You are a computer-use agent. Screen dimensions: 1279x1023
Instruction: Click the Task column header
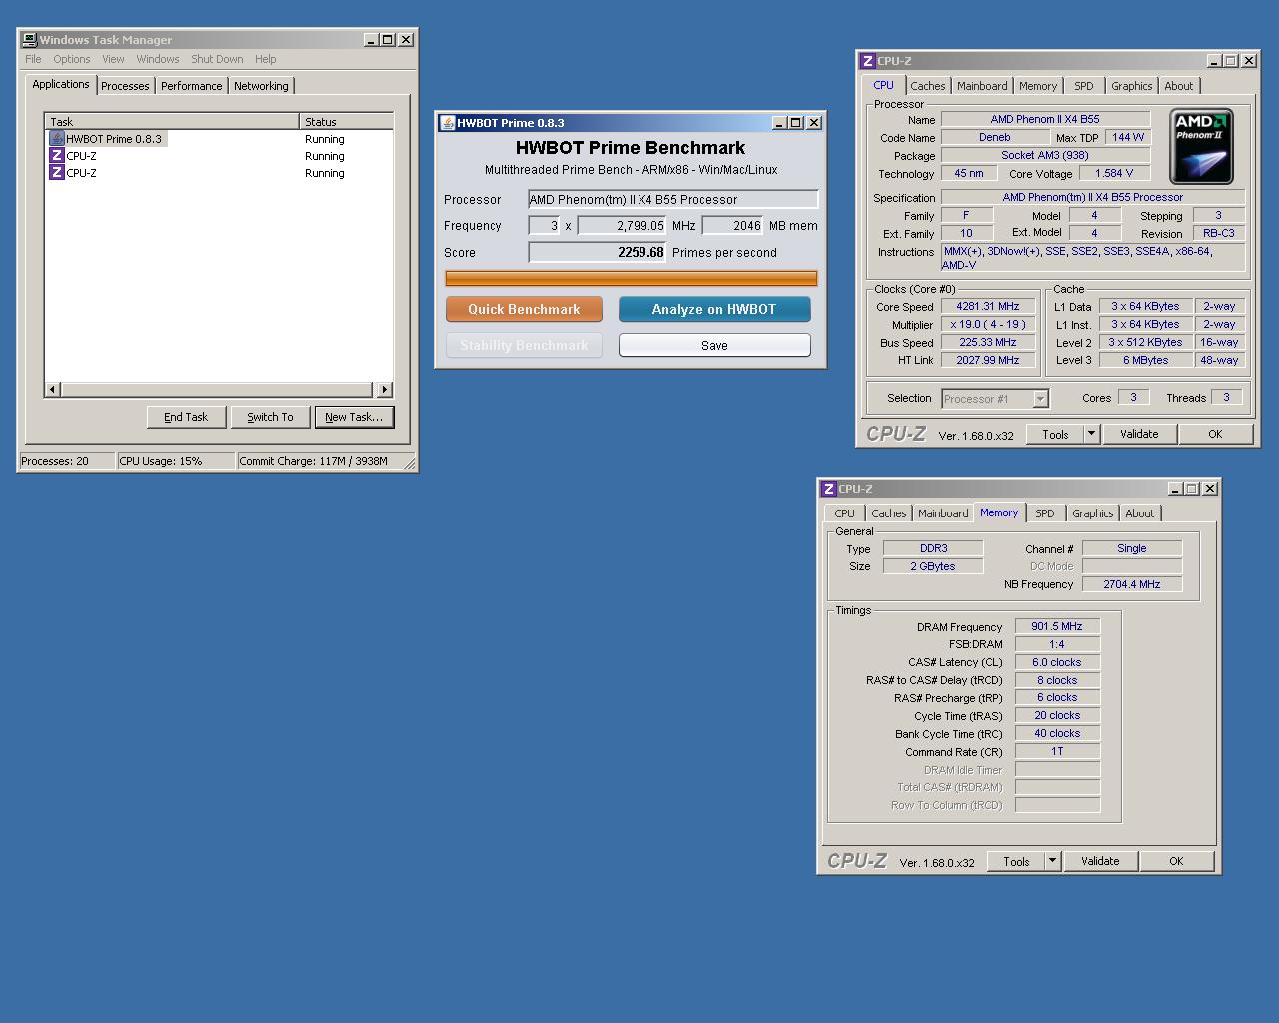172,122
